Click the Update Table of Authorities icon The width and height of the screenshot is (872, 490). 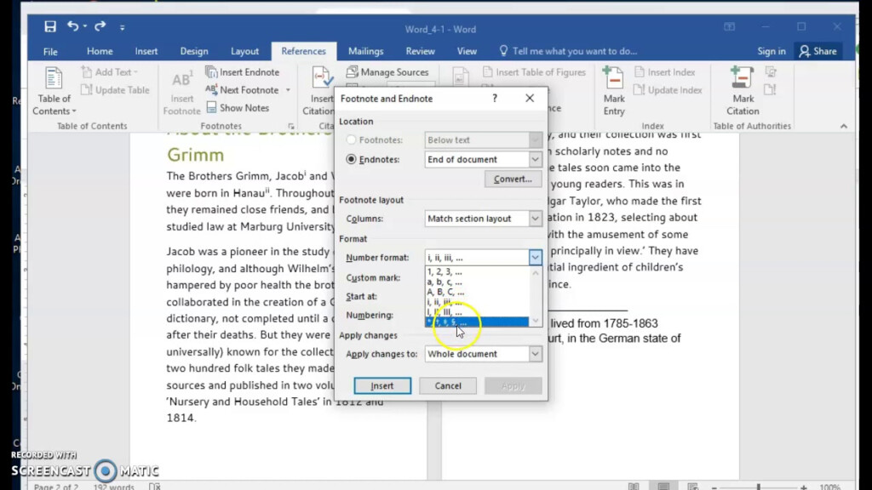[x=771, y=89]
